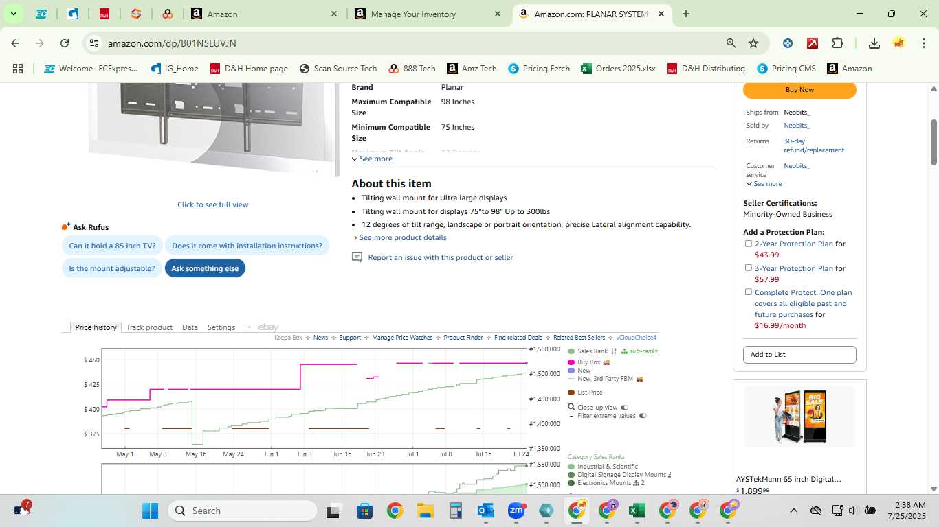The width and height of the screenshot is (939, 527).
Task: Click the blue circular extension icon
Action: click(x=788, y=43)
